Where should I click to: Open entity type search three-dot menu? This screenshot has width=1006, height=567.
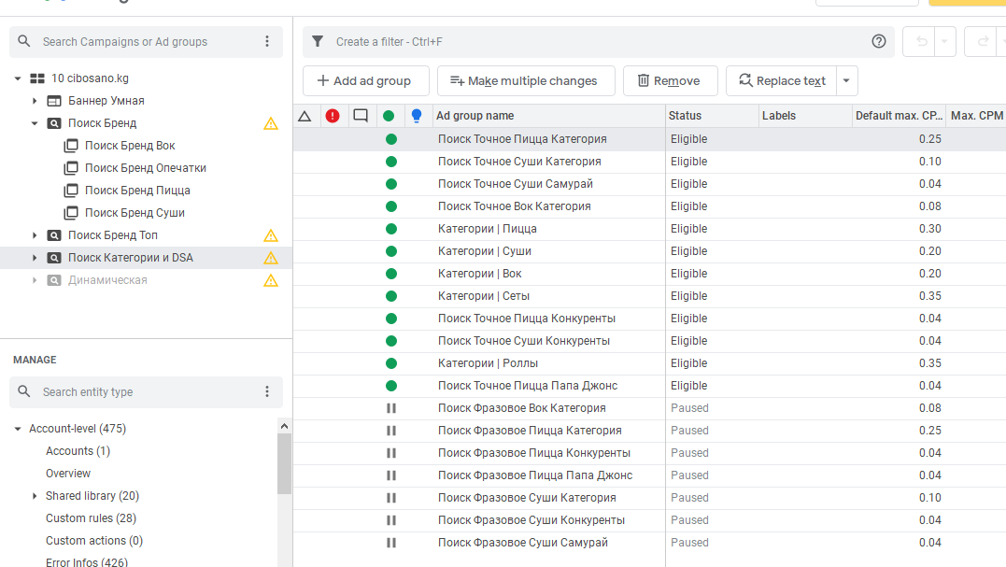267,392
